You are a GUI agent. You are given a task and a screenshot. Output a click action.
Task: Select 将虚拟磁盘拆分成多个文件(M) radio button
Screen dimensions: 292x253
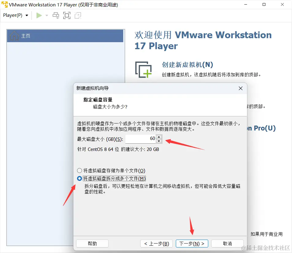tap(79, 178)
